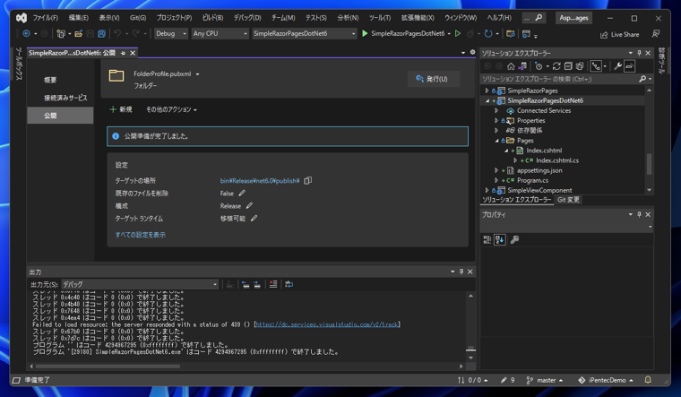The width and height of the screenshot is (681, 397).
Task: Click the Feedback icon near Live Share
Action: point(656,34)
